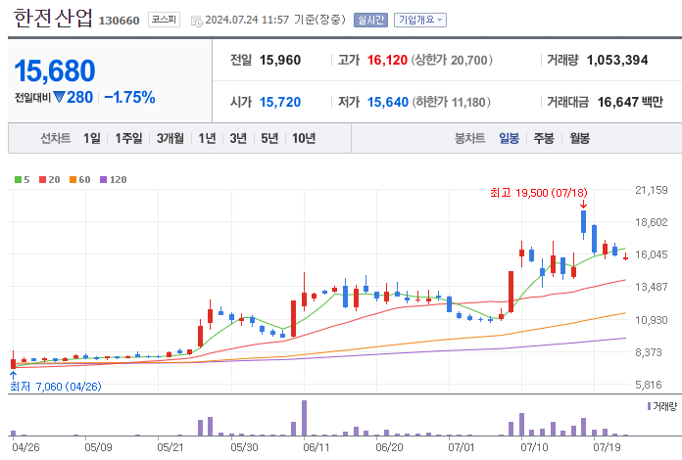Click the 07/10 date axis label
The width and height of the screenshot is (682, 460).
tap(534, 447)
